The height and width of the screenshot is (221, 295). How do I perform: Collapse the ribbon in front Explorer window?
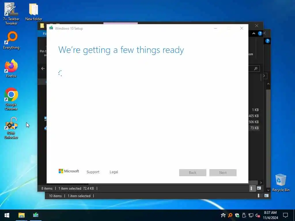[x=254, y=33]
